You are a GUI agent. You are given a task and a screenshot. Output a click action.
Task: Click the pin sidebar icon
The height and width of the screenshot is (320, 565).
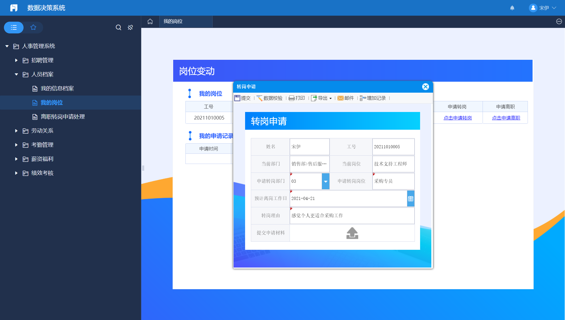(130, 27)
